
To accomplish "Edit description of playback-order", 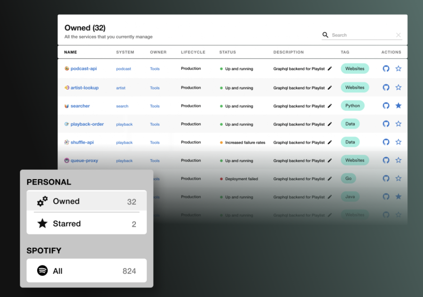I will [x=329, y=124].
